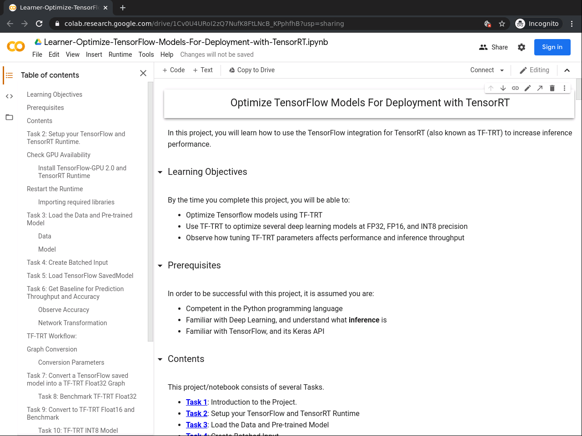Click the table of contents scrollbar

(151, 211)
